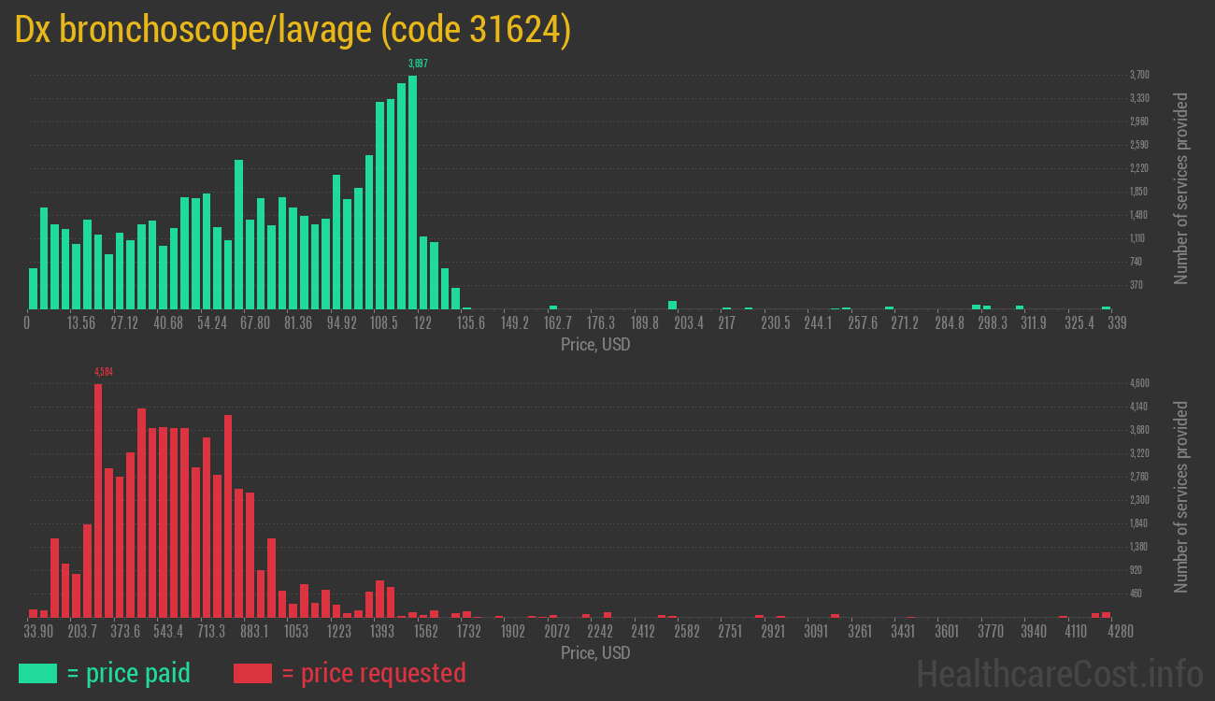Click the top chart 'Price, USD' axis label
The image size is (1215, 701).
pyautogui.click(x=595, y=345)
